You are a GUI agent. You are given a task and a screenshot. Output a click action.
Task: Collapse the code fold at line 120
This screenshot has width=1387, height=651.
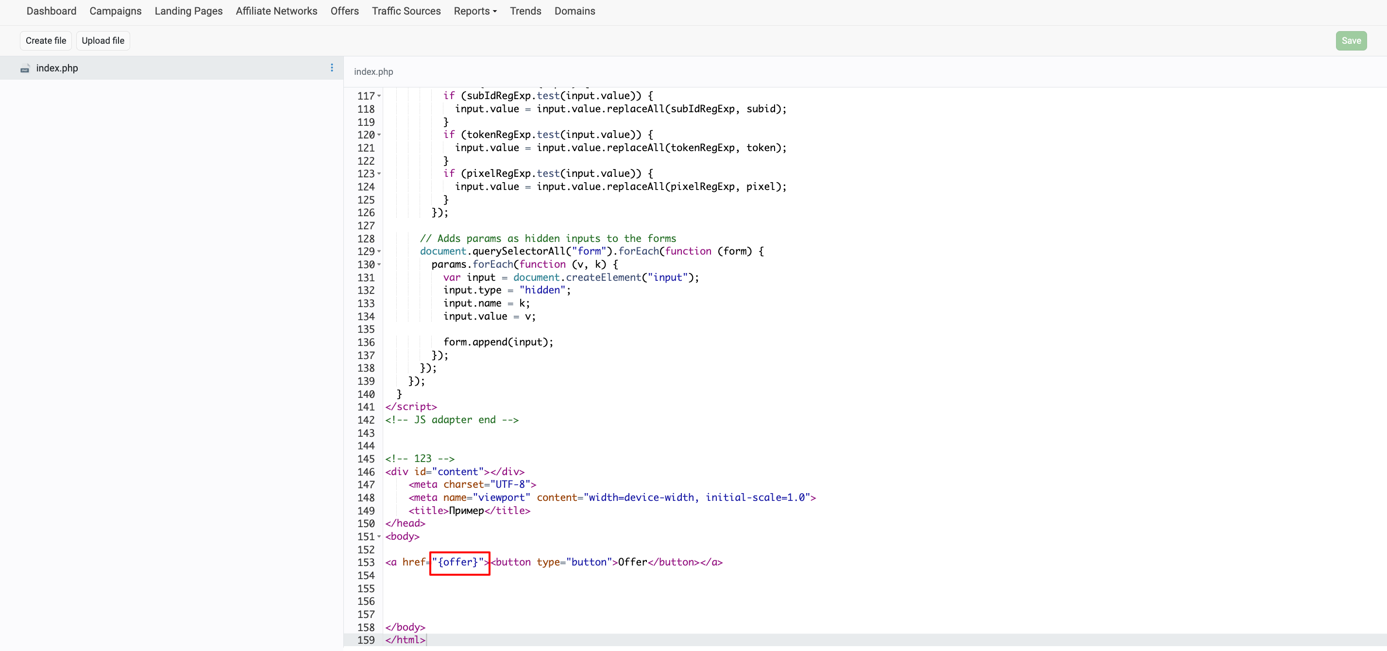(379, 135)
